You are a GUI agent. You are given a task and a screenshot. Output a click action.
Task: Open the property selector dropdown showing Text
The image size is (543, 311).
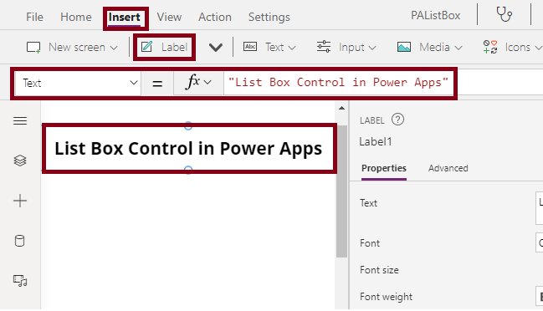(x=78, y=83)
